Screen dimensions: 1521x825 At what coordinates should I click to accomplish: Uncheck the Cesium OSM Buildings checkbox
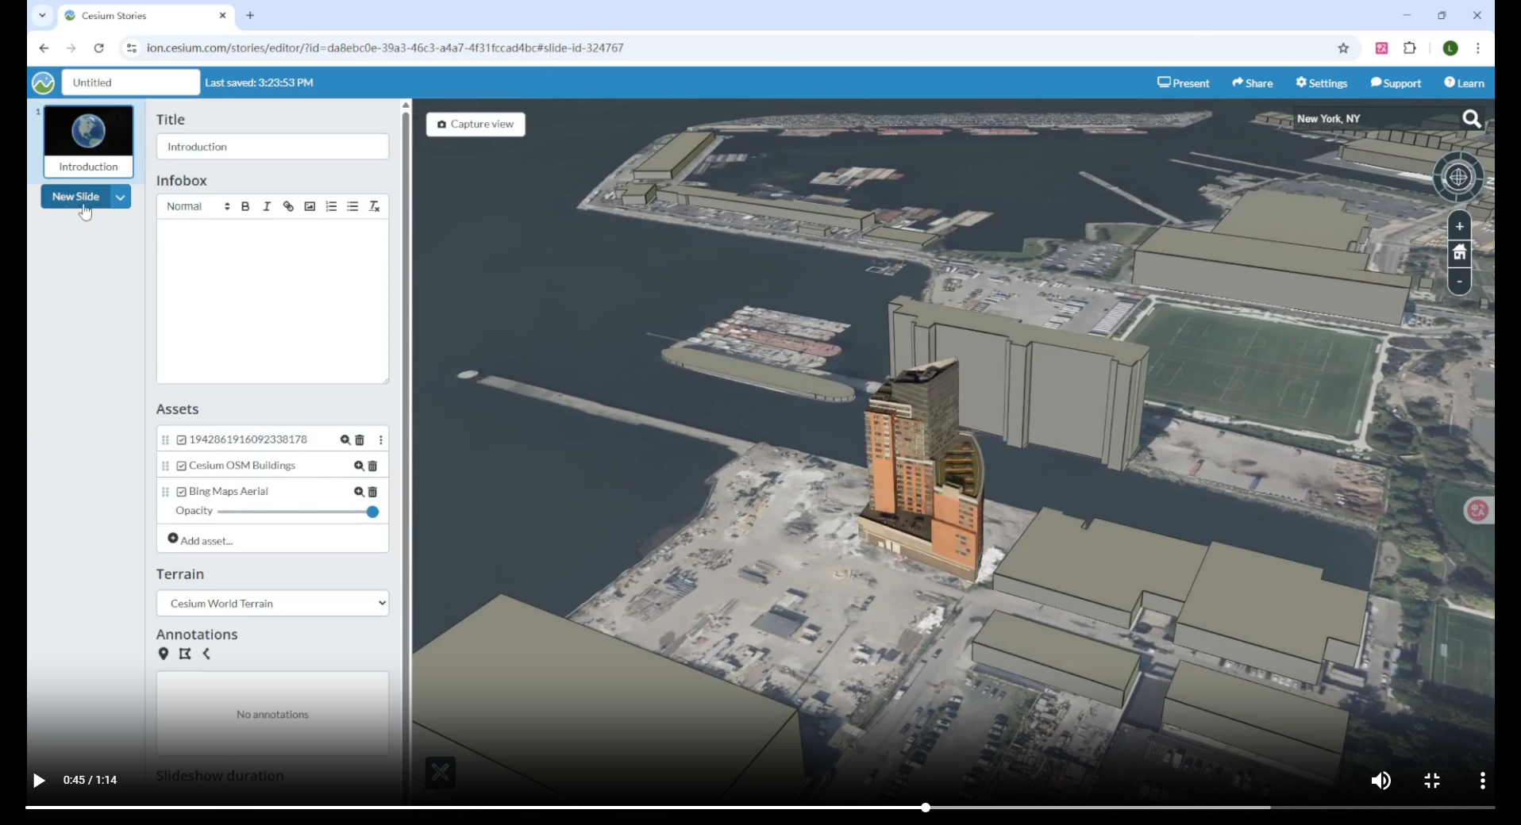click(182, 466)
